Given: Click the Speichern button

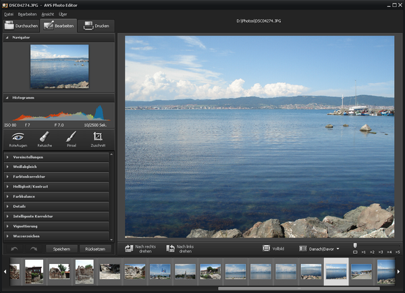Looking at the screenshot, I should click(x=61, y=249).
